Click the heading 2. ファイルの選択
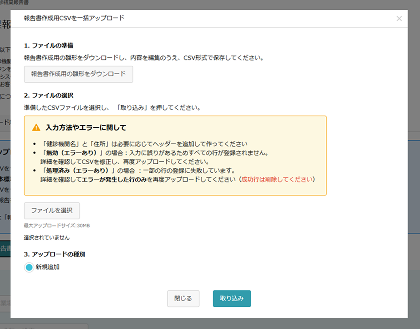Image resolution: width=420 pixels, height=329 pixels. coord(48,95)
